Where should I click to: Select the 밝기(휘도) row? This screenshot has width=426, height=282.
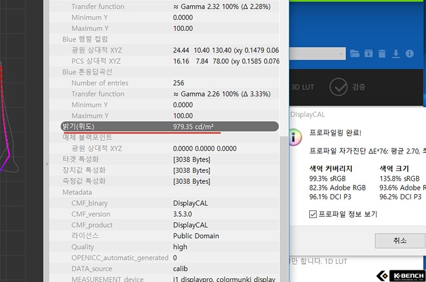170,126
